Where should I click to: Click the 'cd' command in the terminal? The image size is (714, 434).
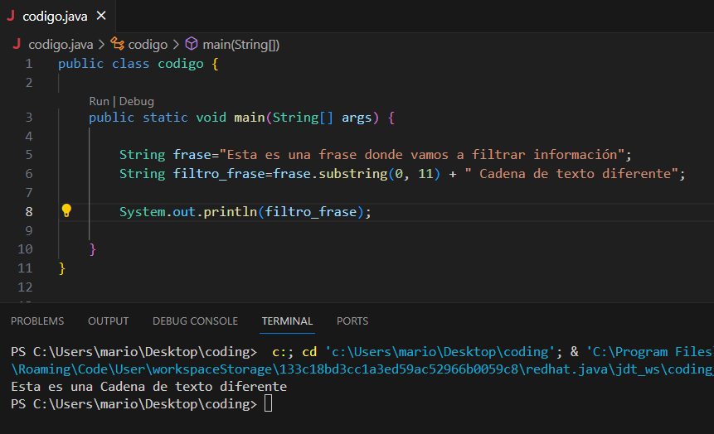(x=309, y=352)
